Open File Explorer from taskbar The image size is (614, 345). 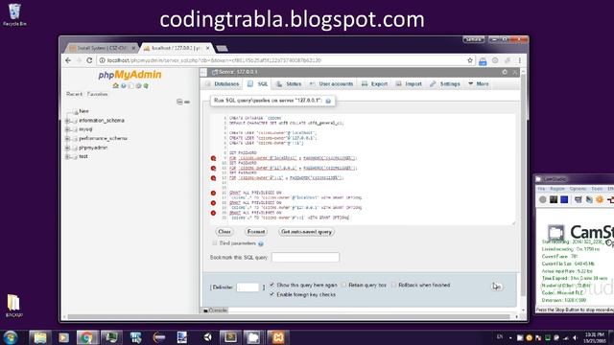coord(39,337)
